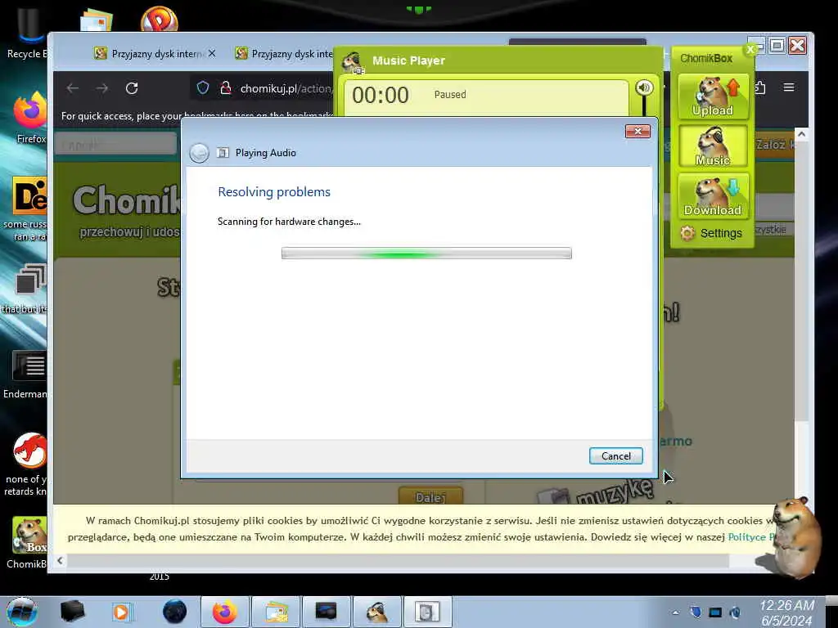Open the Download option in ChomikBox
The image size is (838, 628).
pyautogui.click(x=713, y=196)
